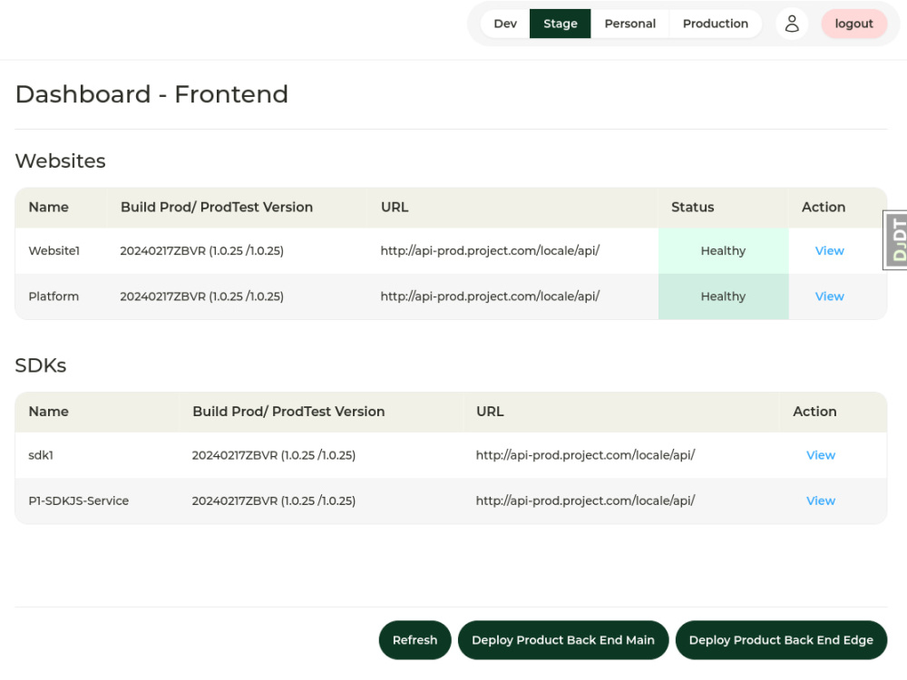The image size is (907, 680).
Task: Click the Websites table Name header
Action: (x=49, y=207)
